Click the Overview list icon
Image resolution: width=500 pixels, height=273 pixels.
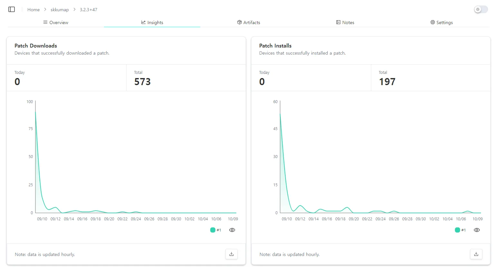click(45, 22)
